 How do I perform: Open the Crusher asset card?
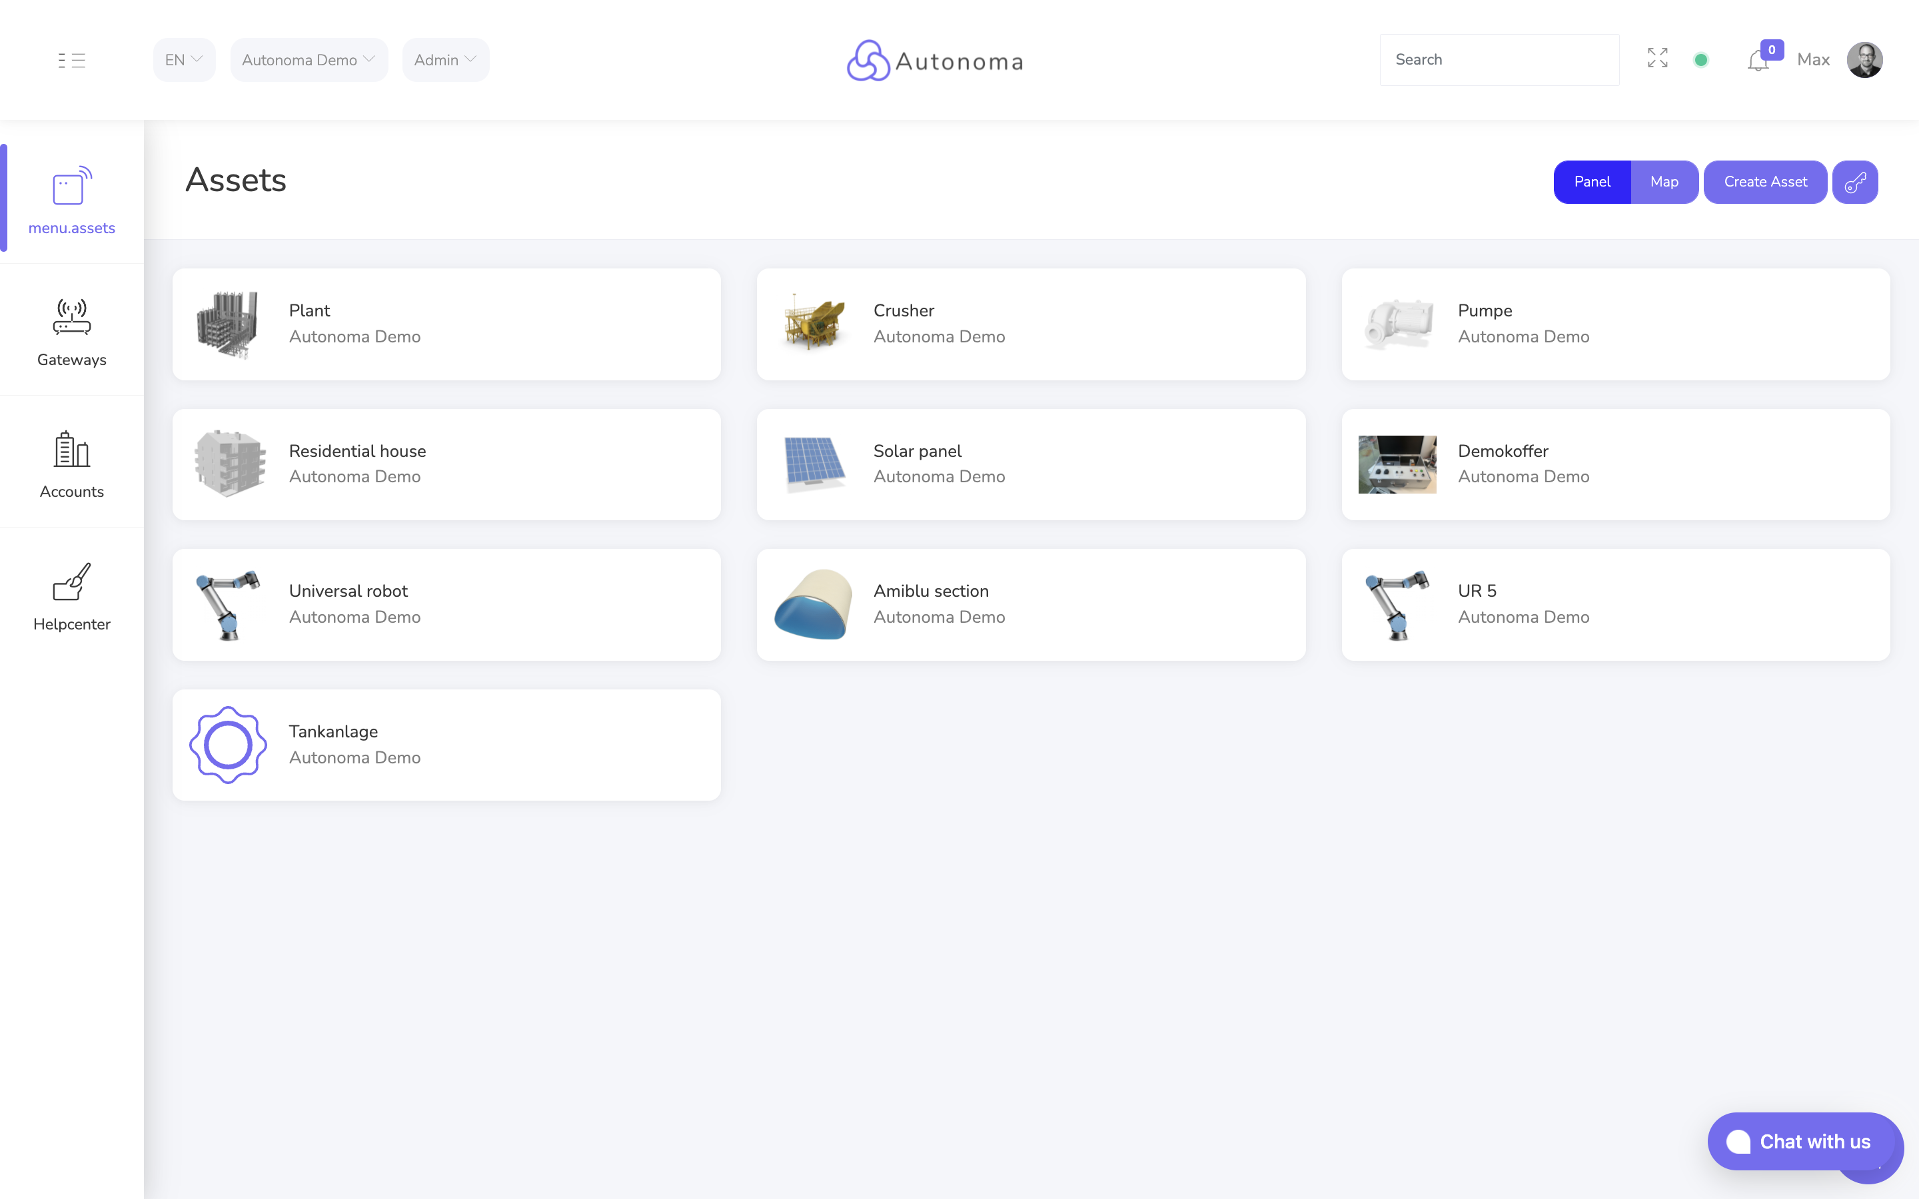click(x=1030, y=324)
